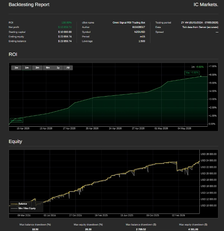The width and height of the screenshot is (224, 231).
Task: Click the +7.00% axis label
Action: click(x=212, y=66)
